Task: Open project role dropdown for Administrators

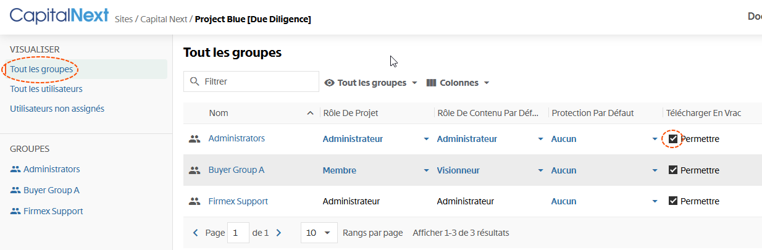Action: click(426, 139)
